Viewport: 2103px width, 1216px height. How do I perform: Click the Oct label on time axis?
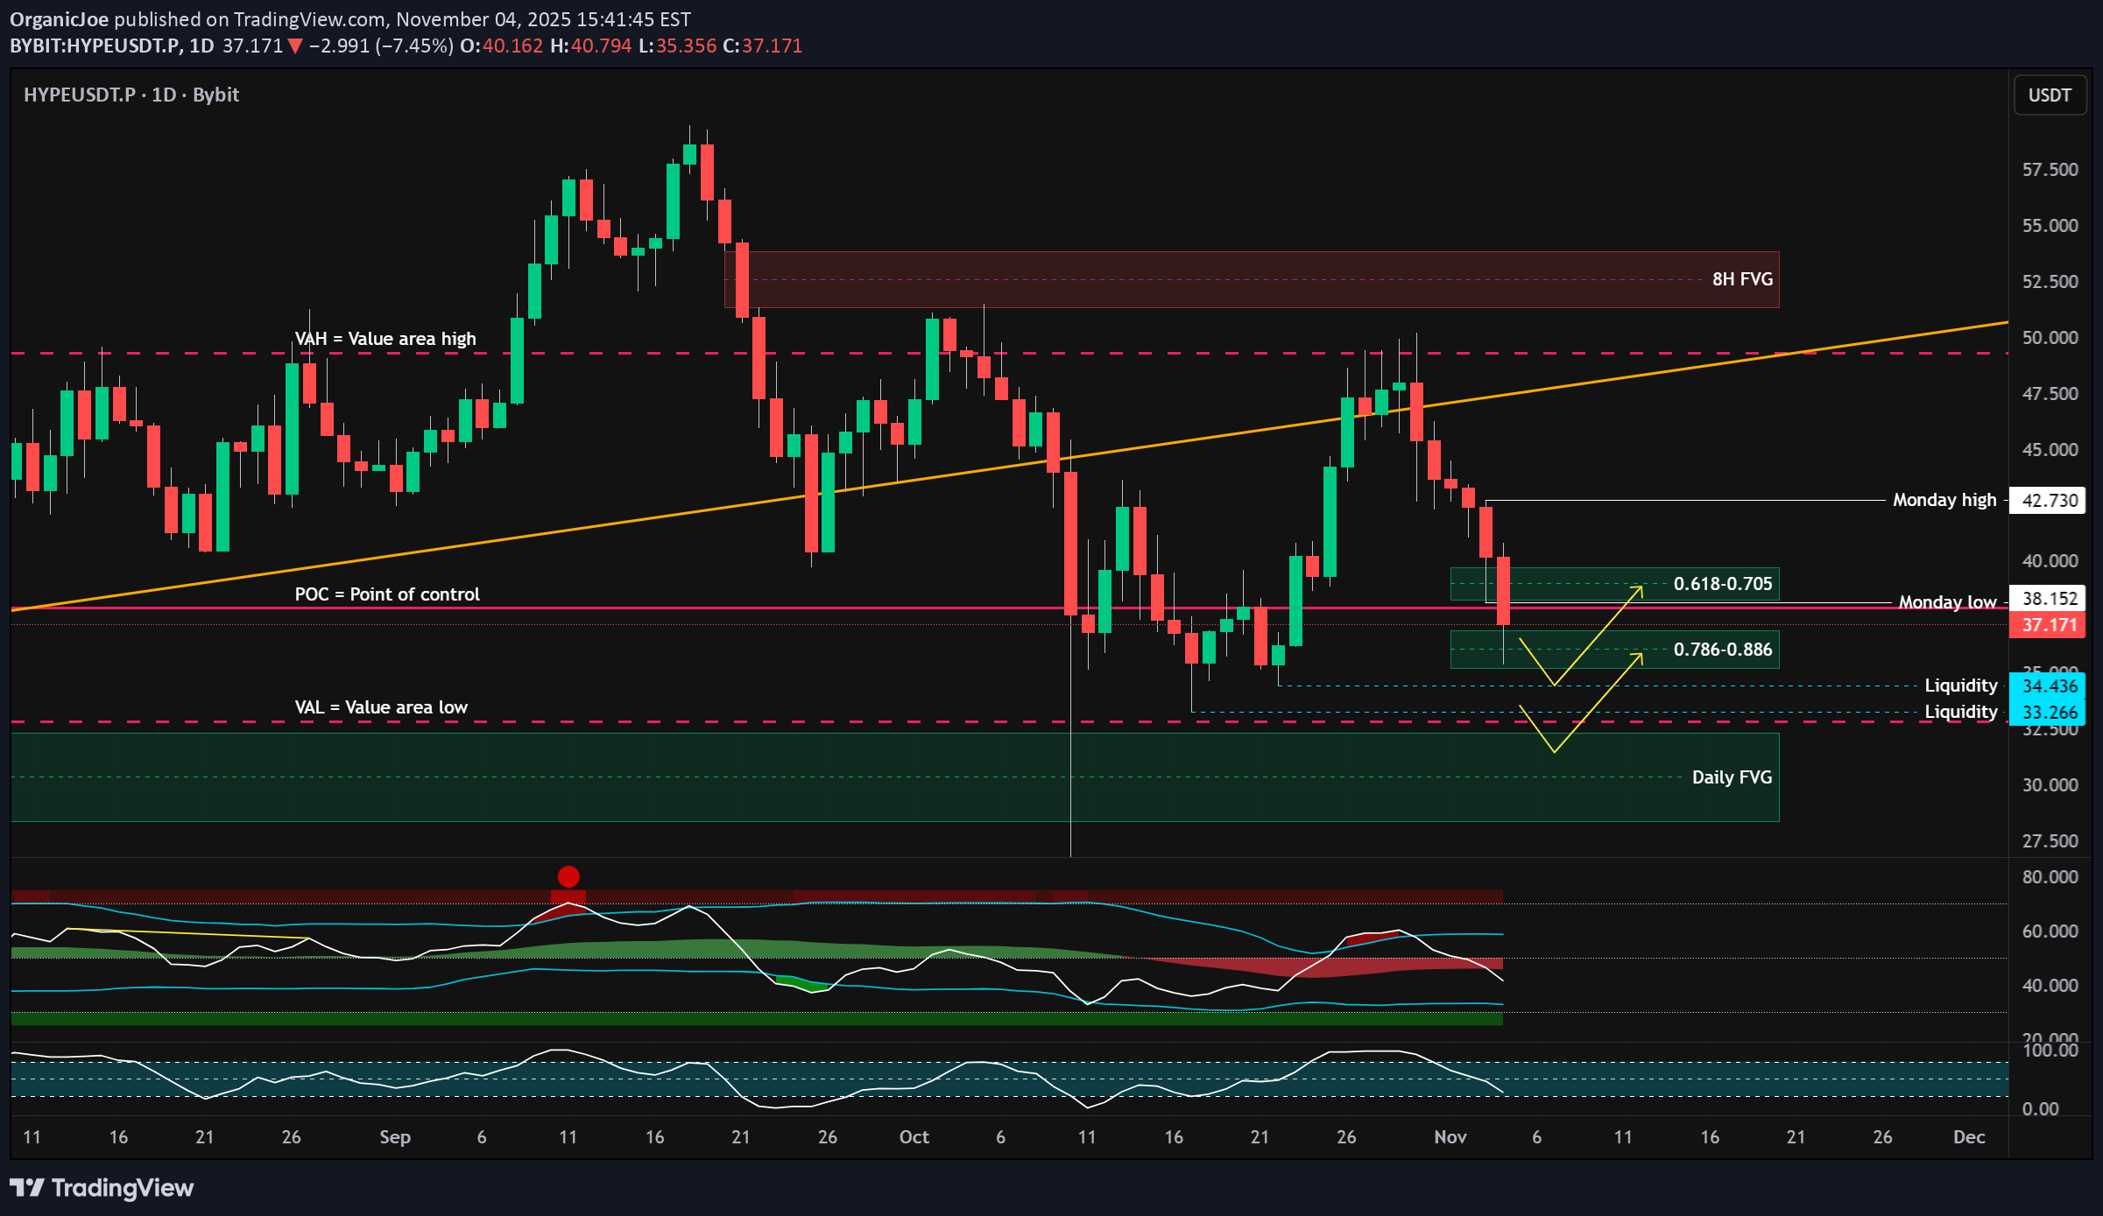(x=914, y=1136)
